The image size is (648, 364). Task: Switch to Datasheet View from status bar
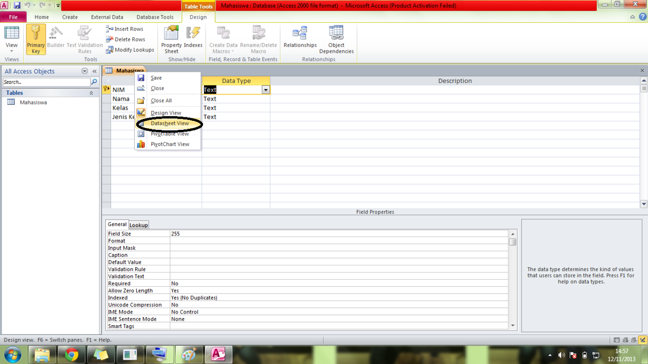(616, 340)
